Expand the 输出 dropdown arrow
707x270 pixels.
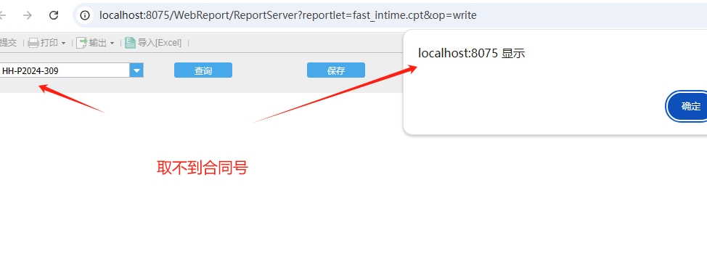click(x=112, y=44)
